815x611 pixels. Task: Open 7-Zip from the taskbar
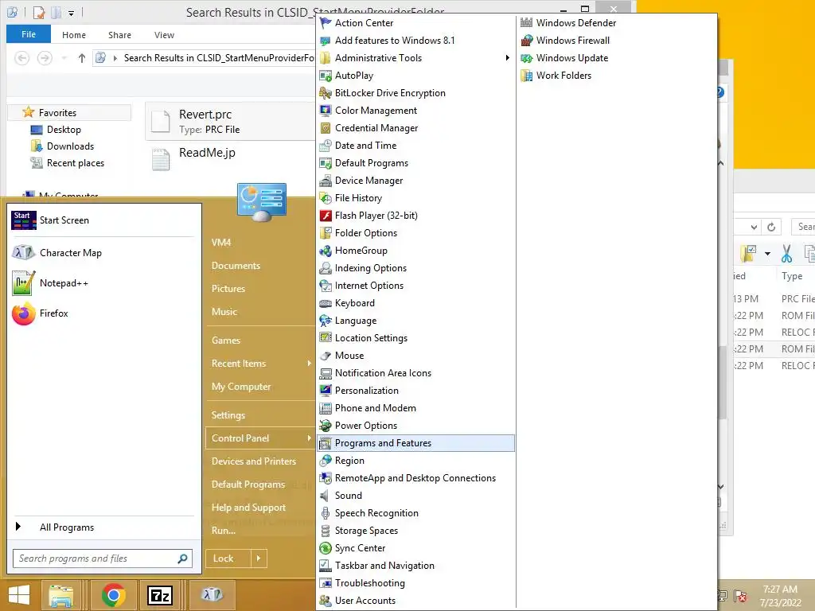(159, 595)
